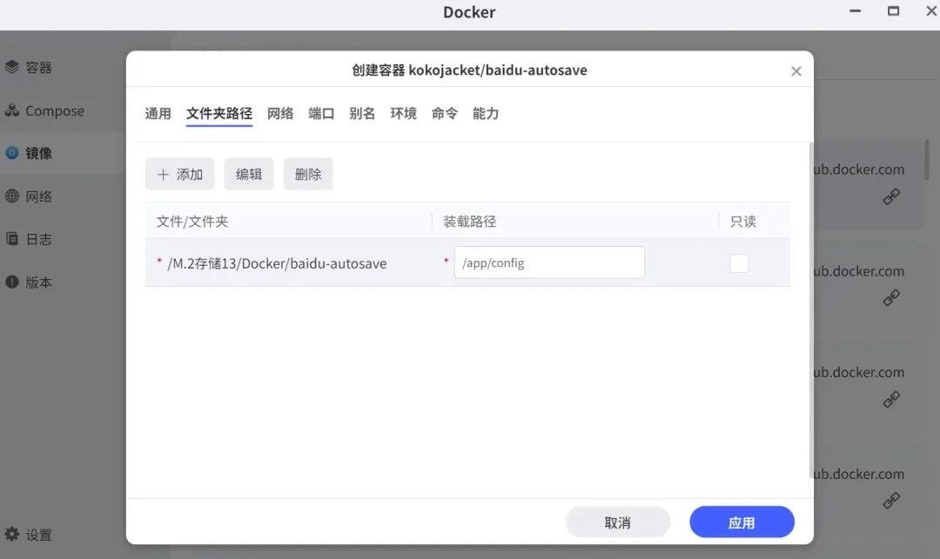Switch to the 端口 tab
Viewport: 940px width, 559px height.
(x=321, y=114)
